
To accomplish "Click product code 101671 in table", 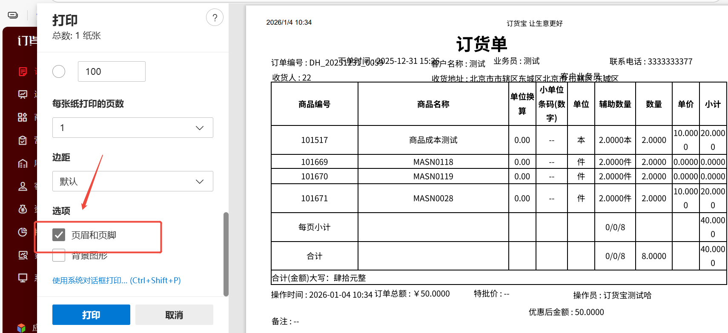I will 315,199.
